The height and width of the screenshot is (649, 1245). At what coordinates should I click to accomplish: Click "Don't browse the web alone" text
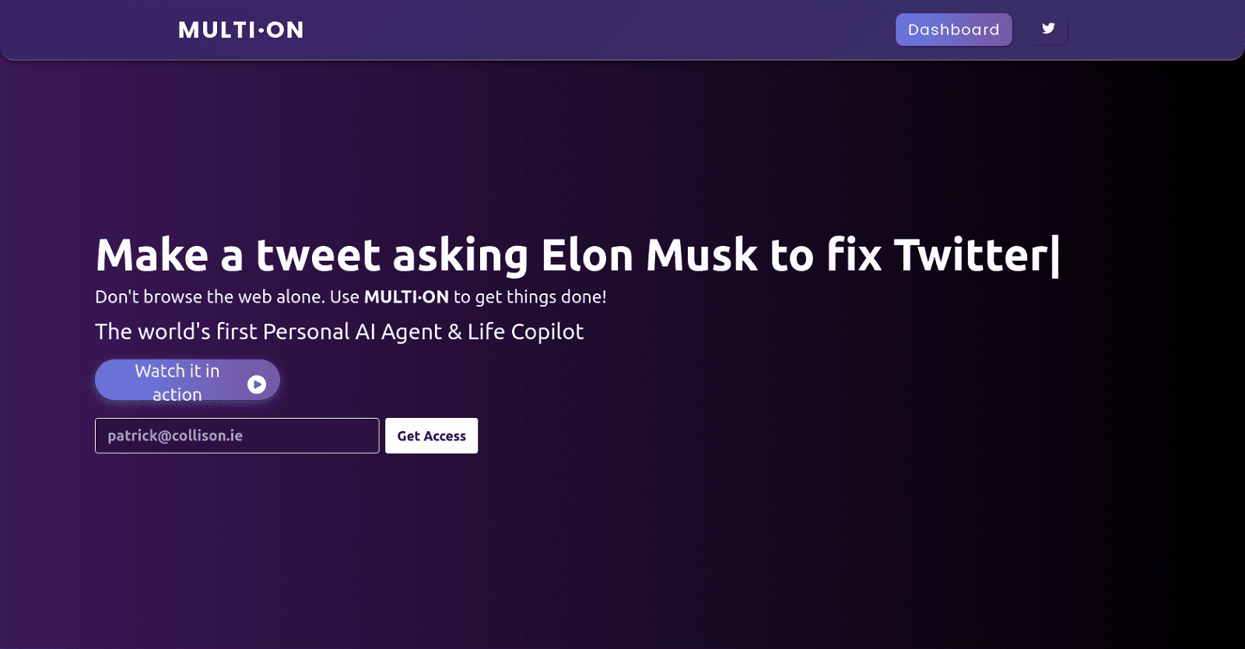point(208,297)
